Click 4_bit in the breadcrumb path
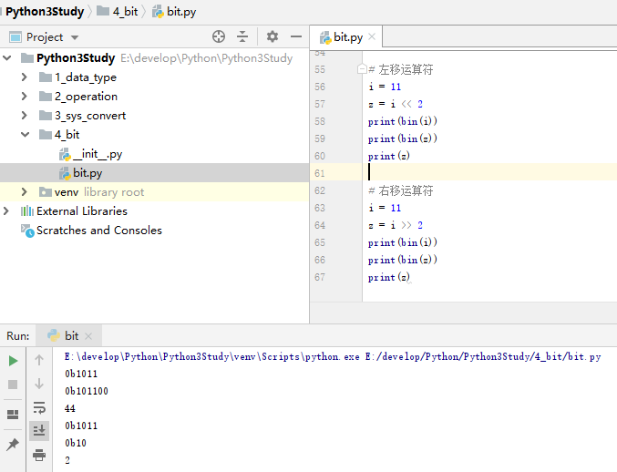The width and height of the screenshot is (617, 472). [x=125, y=12]
